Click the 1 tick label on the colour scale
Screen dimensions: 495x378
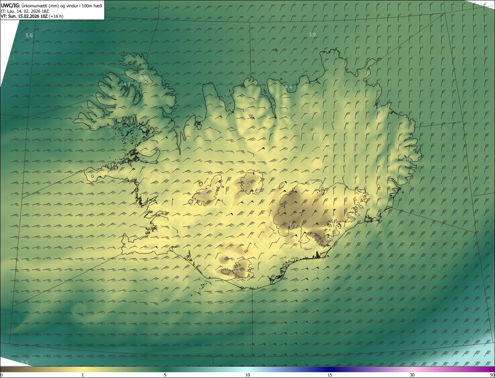click(x=83, y=375)
